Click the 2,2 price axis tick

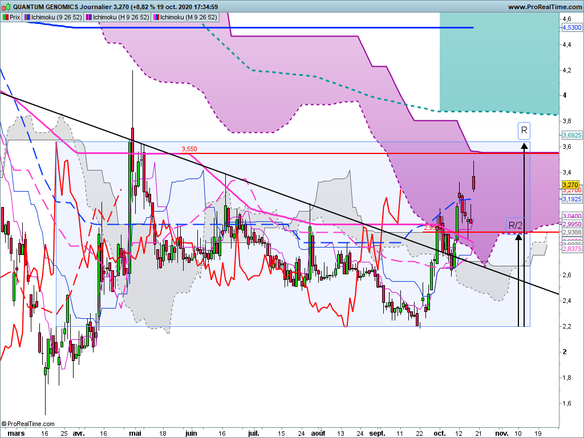(567, 327)
